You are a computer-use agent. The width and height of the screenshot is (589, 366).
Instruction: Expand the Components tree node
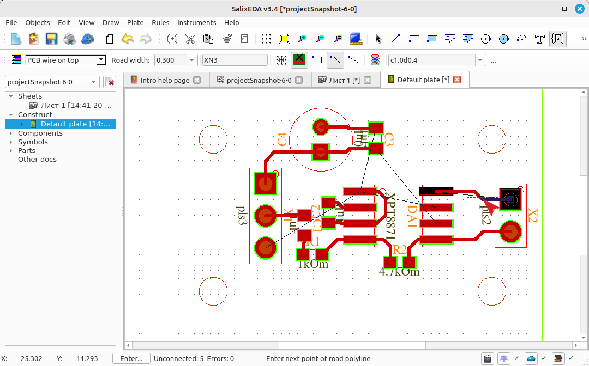click(11, 133)
